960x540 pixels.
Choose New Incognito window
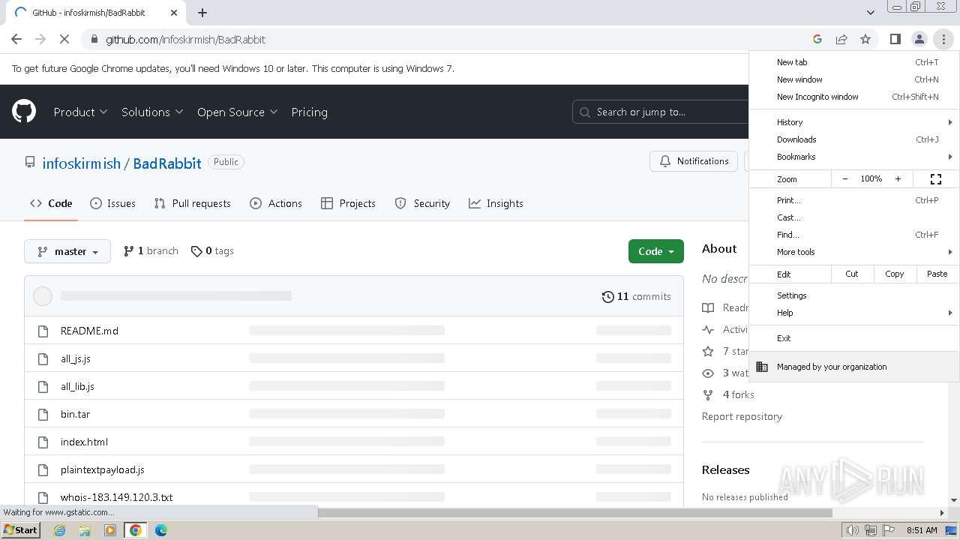coord(854,97)
